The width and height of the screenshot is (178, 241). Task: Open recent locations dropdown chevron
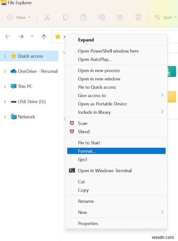pyautogui.click(x=32, y=36)
